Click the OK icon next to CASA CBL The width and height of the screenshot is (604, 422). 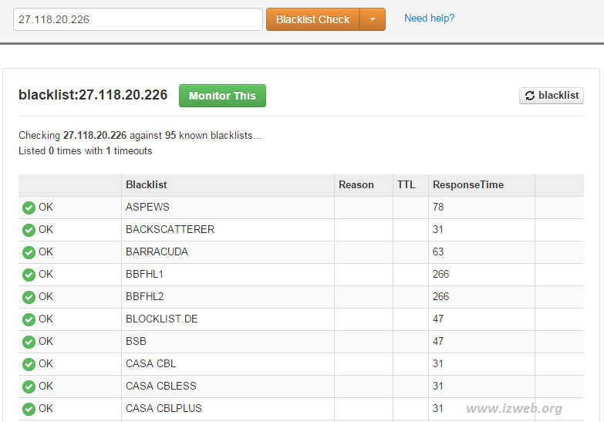(29, 364)
